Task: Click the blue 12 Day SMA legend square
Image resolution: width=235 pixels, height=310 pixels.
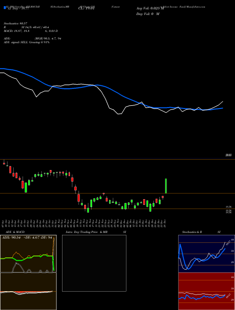Action: point(5,8)
